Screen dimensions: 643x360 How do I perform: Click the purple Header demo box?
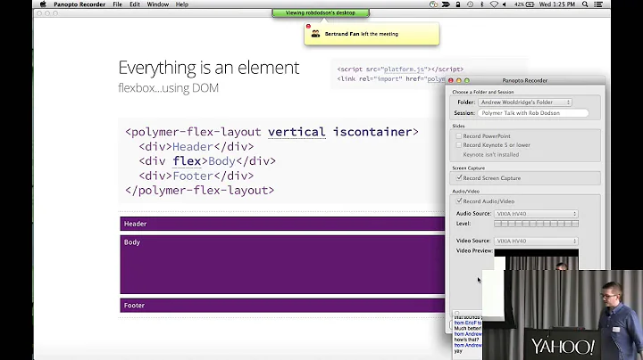282,224
